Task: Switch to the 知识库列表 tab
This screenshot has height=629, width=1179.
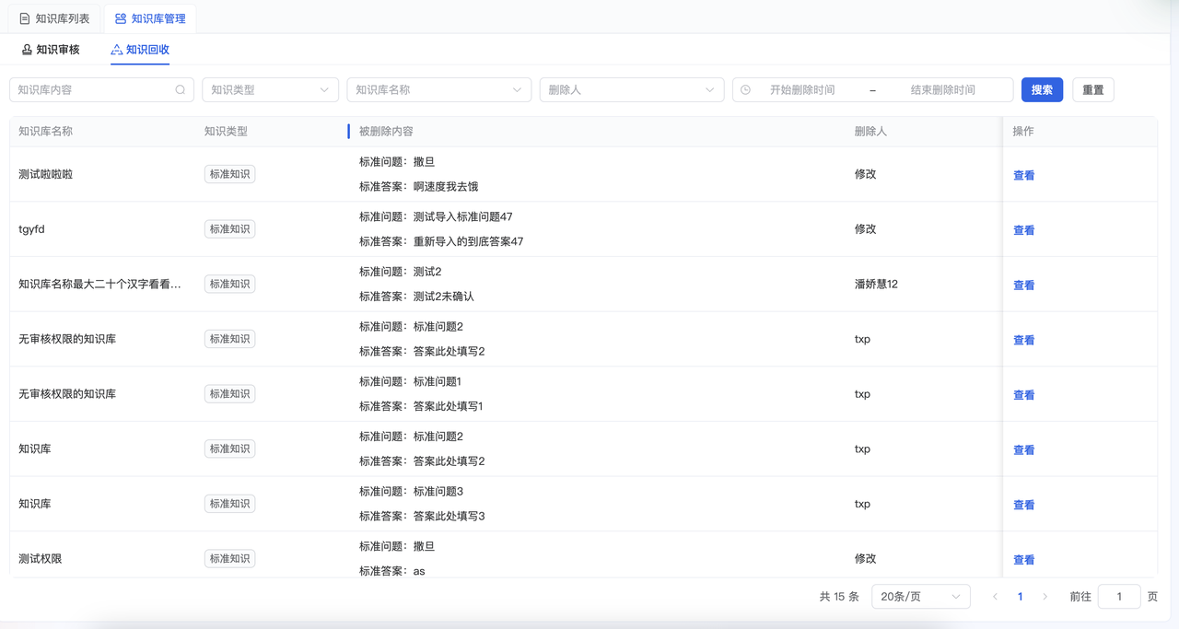Action: point(55,18)
